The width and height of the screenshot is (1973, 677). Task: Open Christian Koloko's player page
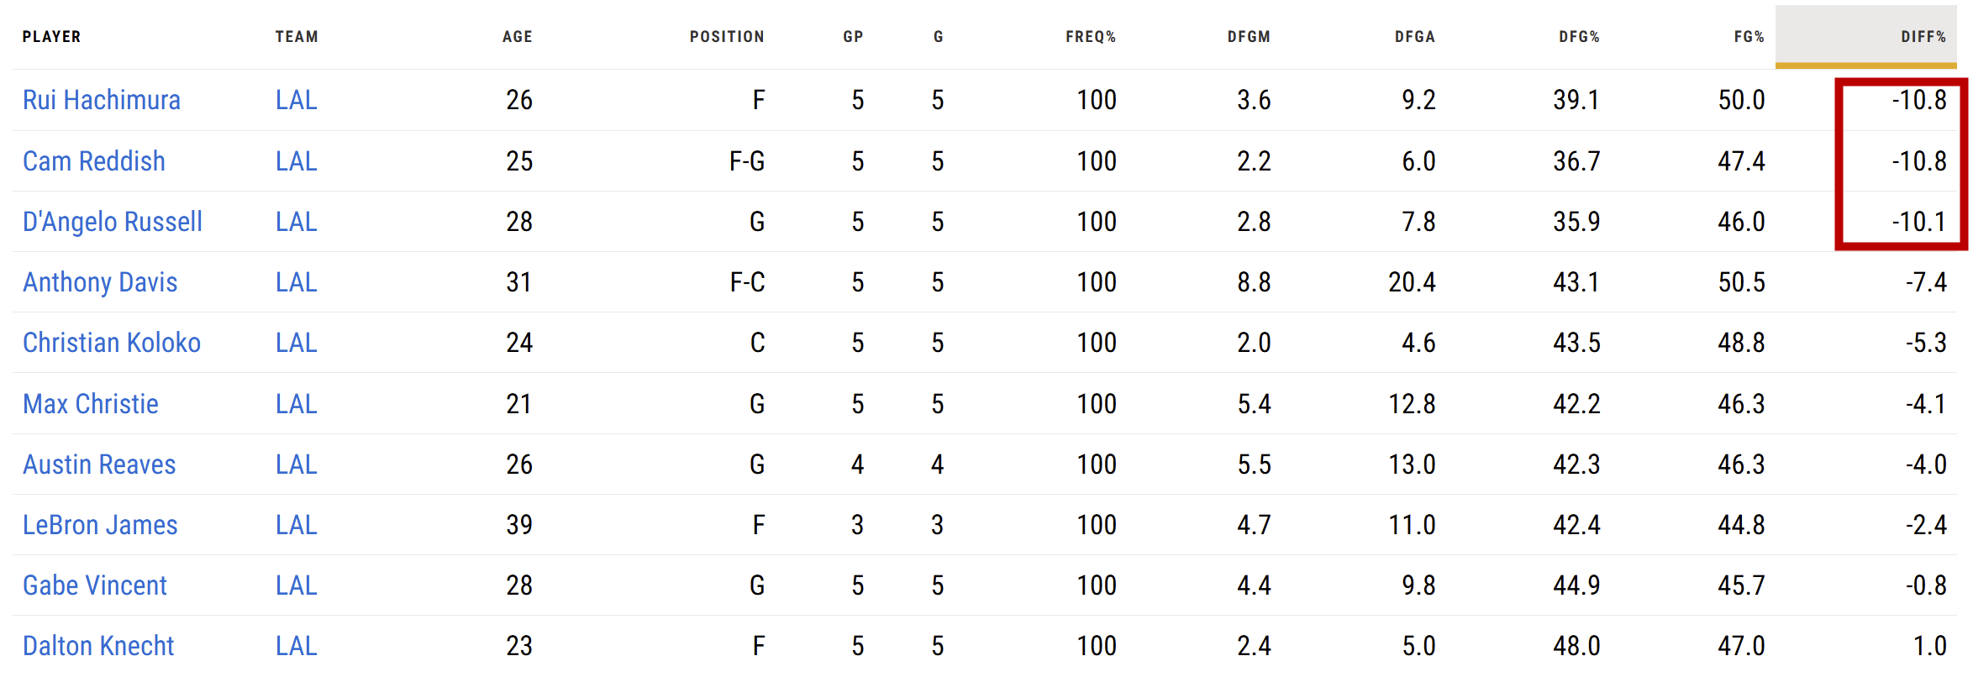click(x=111, y=343)
